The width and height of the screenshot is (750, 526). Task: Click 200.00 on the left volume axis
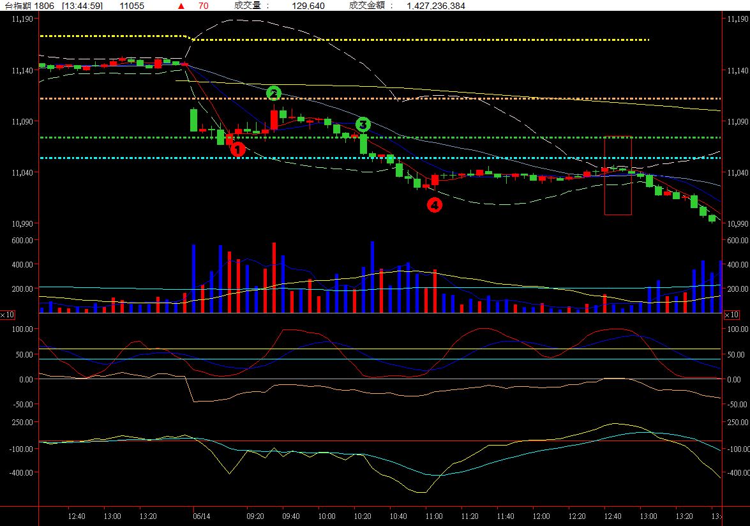(x=22, y=289)
